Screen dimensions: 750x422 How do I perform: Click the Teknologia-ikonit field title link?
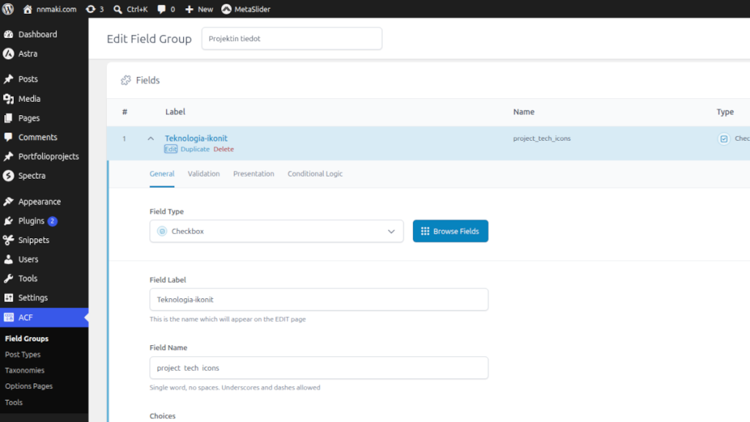(x=196, y=138)
